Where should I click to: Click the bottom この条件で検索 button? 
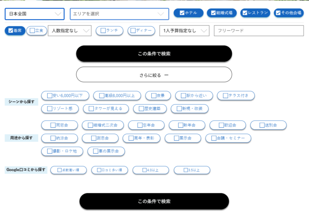coord(154,201)
